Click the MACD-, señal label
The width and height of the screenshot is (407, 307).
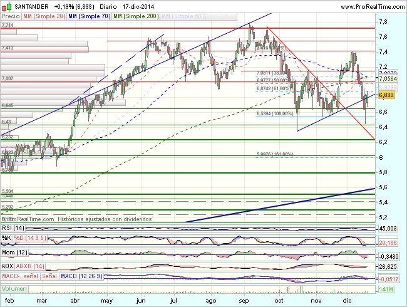point(20,276)
